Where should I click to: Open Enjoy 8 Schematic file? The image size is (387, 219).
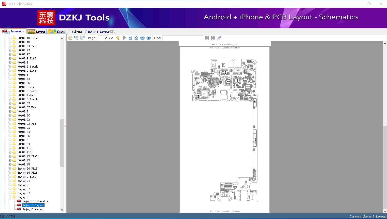[x=35, y=201]
